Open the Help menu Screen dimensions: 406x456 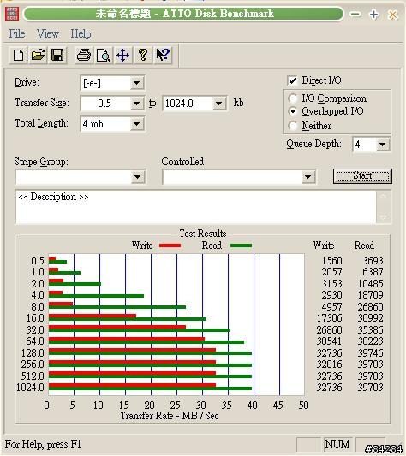tap(81, 33)
